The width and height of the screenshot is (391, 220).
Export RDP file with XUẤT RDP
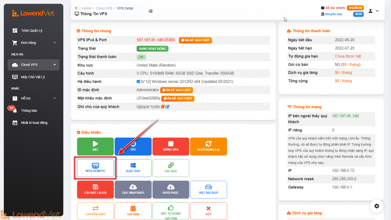[x=133, y=168]
